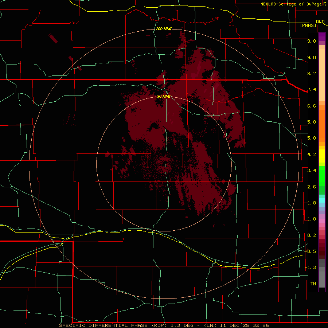
Task: Click the 03:56 timestamp
Action: pos(261,325)
